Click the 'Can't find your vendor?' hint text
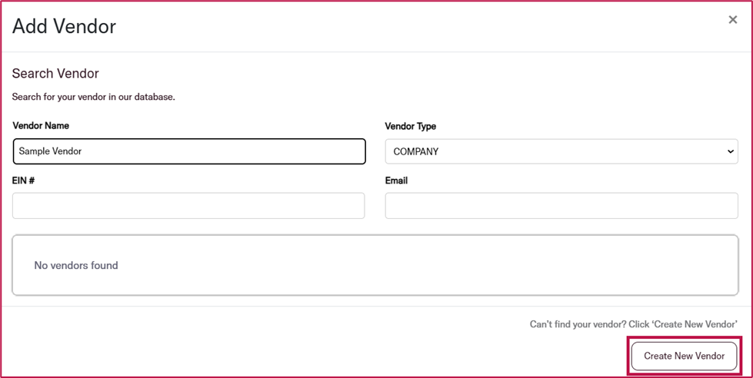 (578, 324)
